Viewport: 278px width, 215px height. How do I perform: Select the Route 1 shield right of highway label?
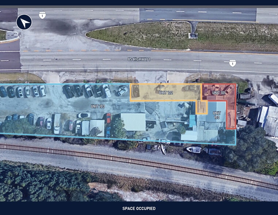point(232,63)
